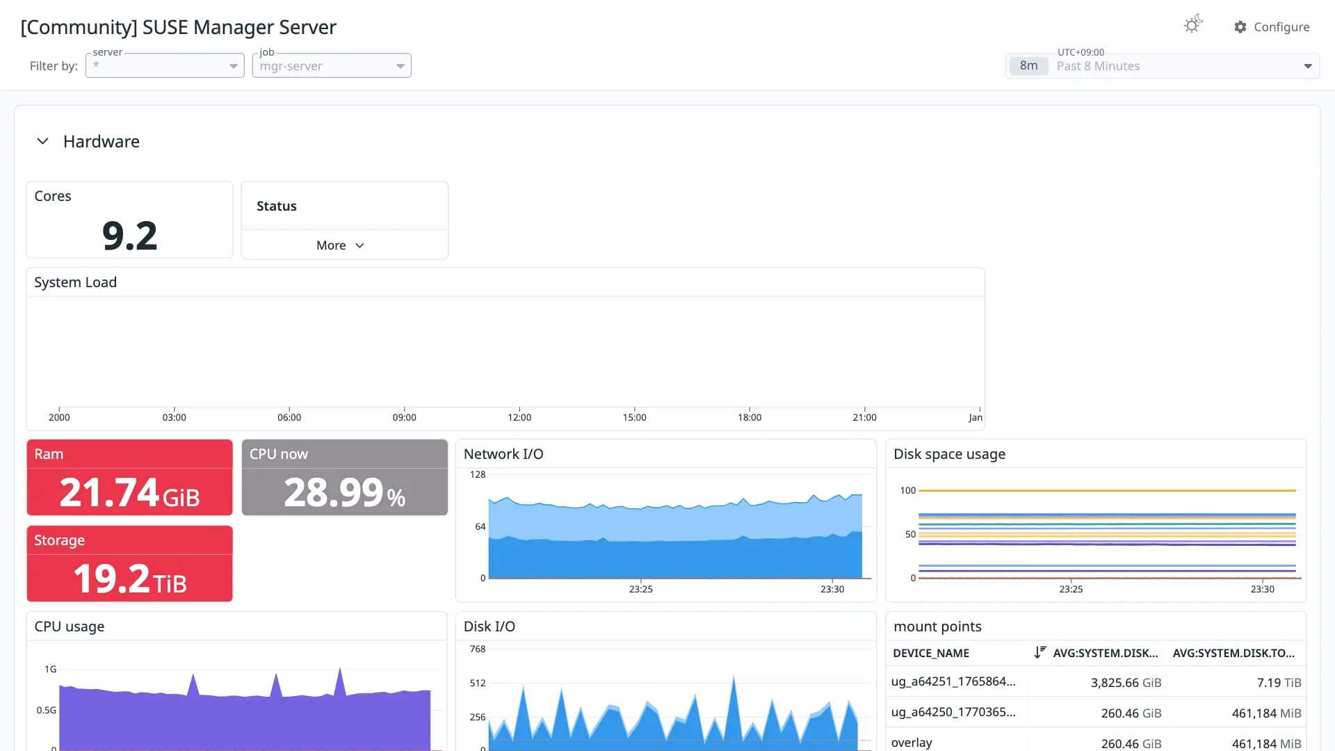Select the Hardware section title
The image size is (1335, 751).
tap(102, 141)
